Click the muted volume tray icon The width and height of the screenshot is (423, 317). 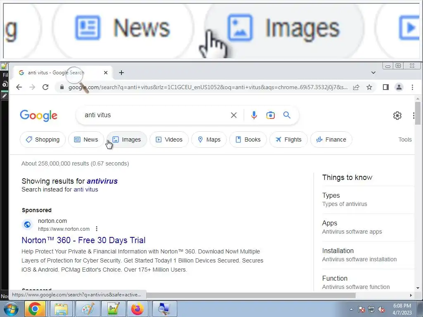pos(381,310)
